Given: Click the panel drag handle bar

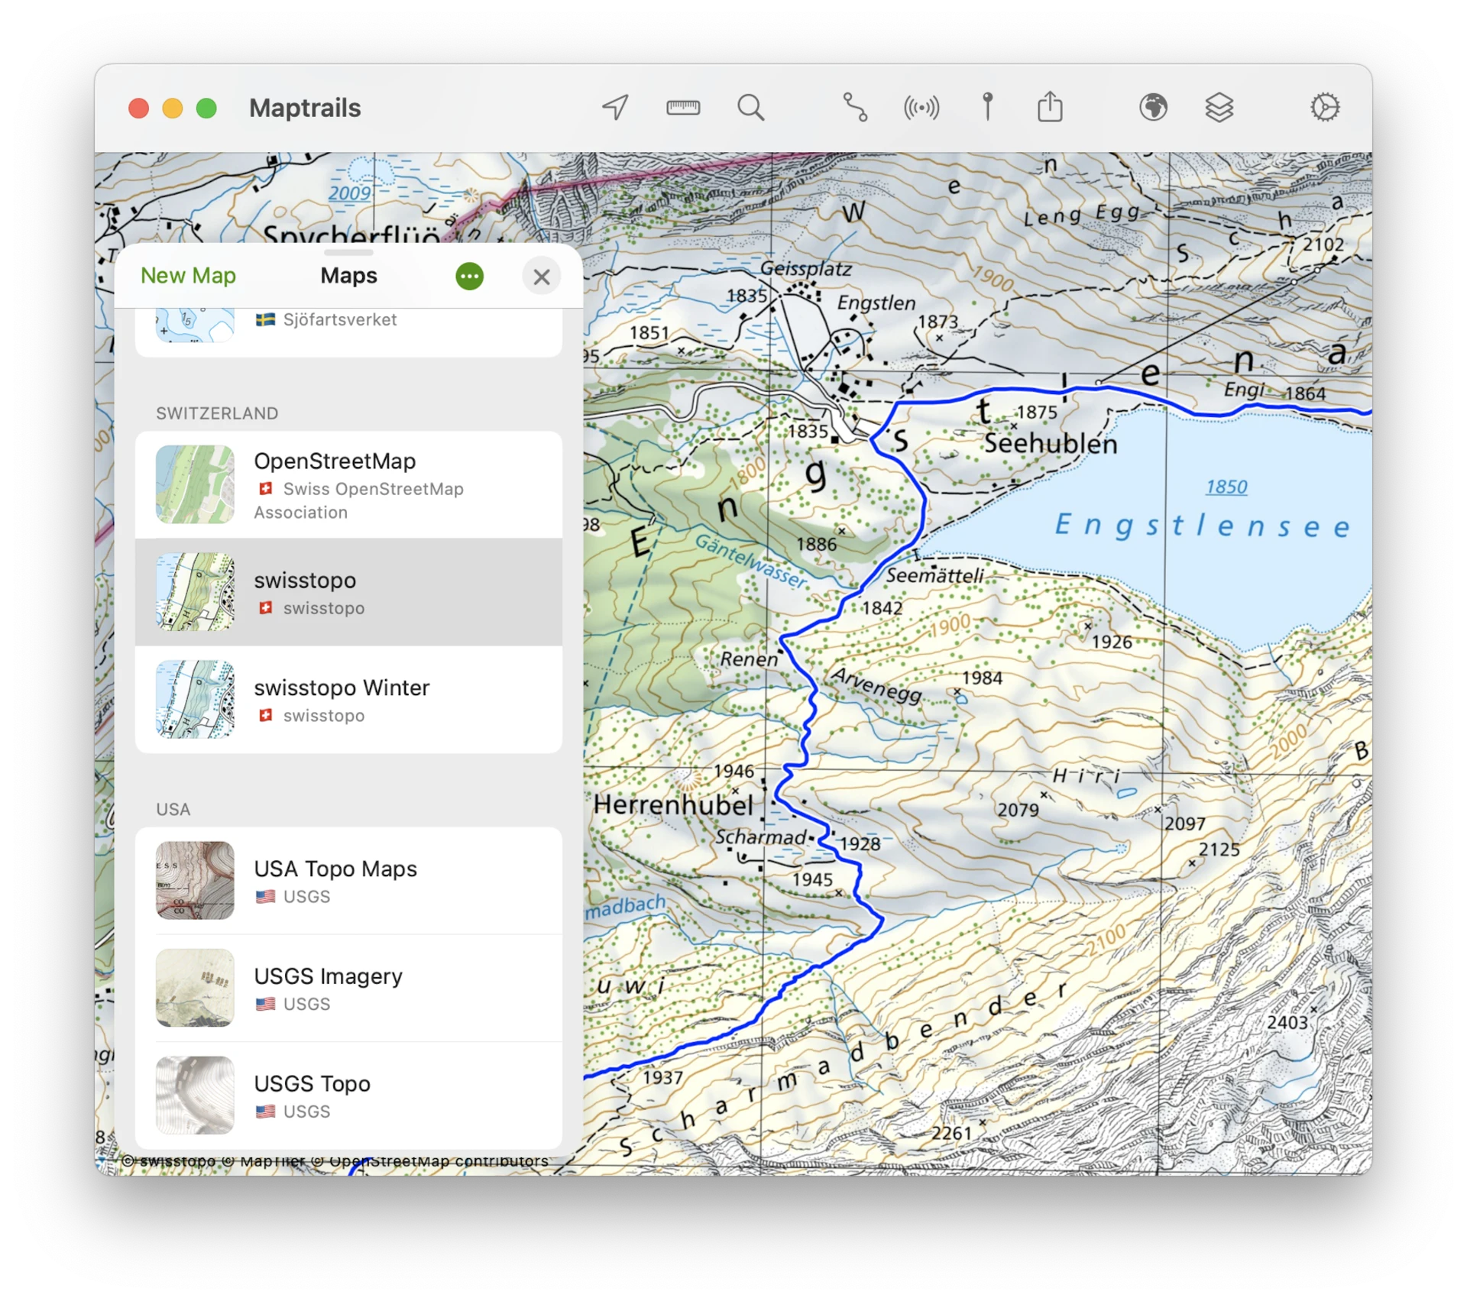Looking at the screenshot, I should (x=348, y=253).
